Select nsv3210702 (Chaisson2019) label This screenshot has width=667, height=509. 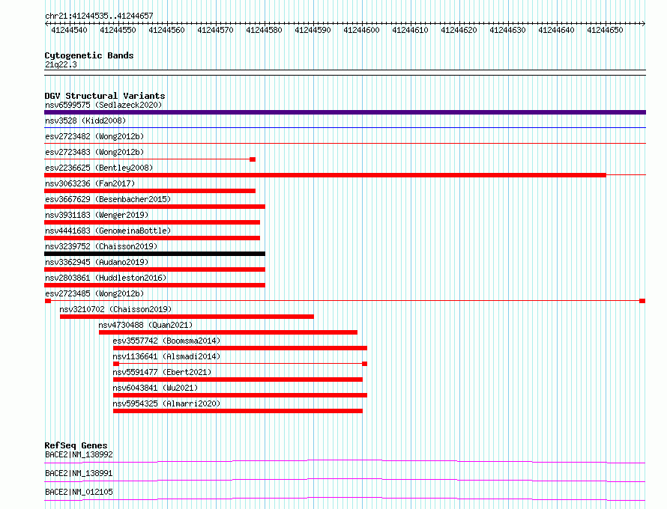tap(115, 309)
